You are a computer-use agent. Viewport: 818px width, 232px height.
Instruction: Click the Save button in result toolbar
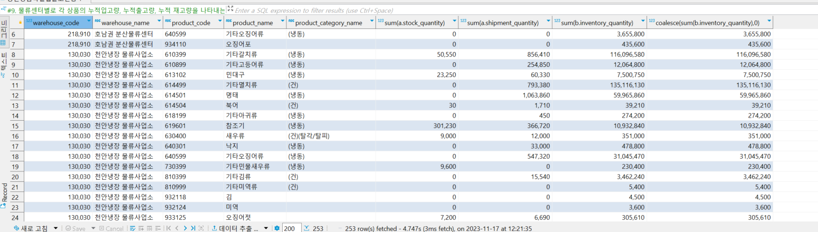(x=75, y=228)
